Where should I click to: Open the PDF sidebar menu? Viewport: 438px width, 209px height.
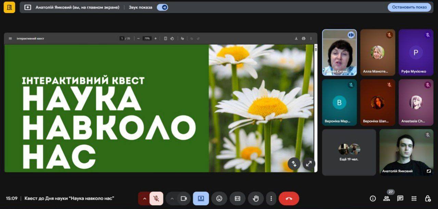pos(10,39)
